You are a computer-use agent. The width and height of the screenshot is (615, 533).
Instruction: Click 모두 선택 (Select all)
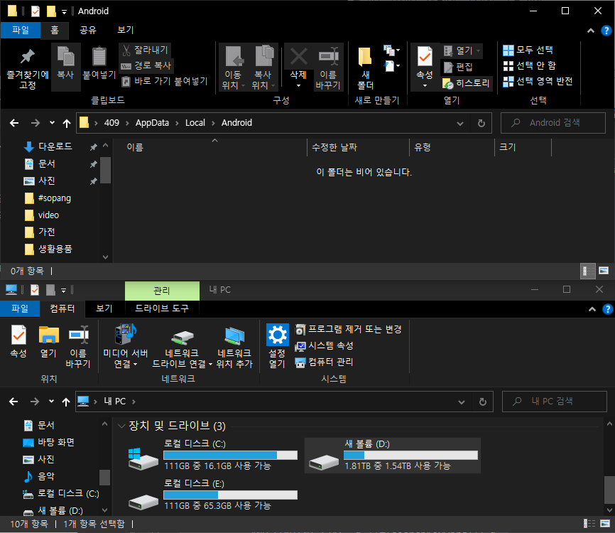(528, 50)
